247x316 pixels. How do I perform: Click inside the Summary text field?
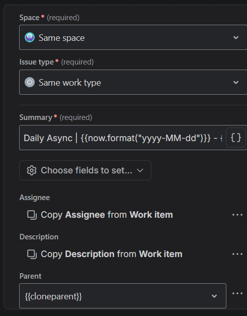[123, 138]
